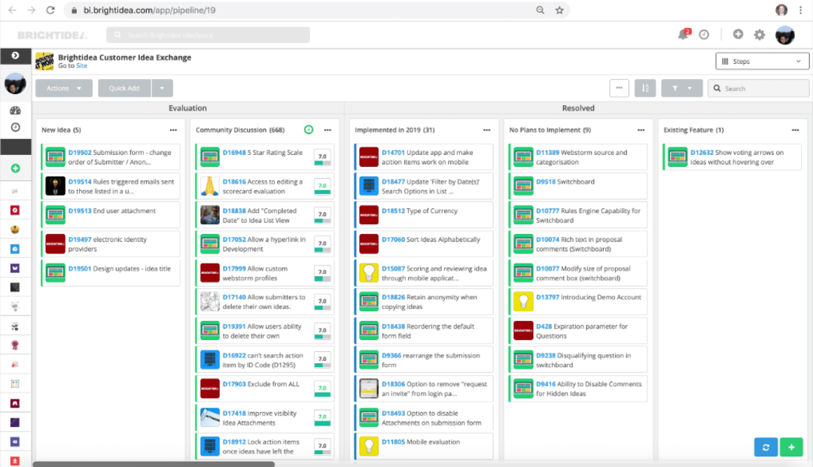Select the green plus icon in top navigation

(x=738, y=34)
